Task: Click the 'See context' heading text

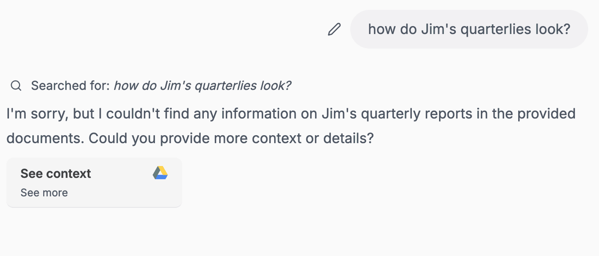Action: [x=56, y=173]
